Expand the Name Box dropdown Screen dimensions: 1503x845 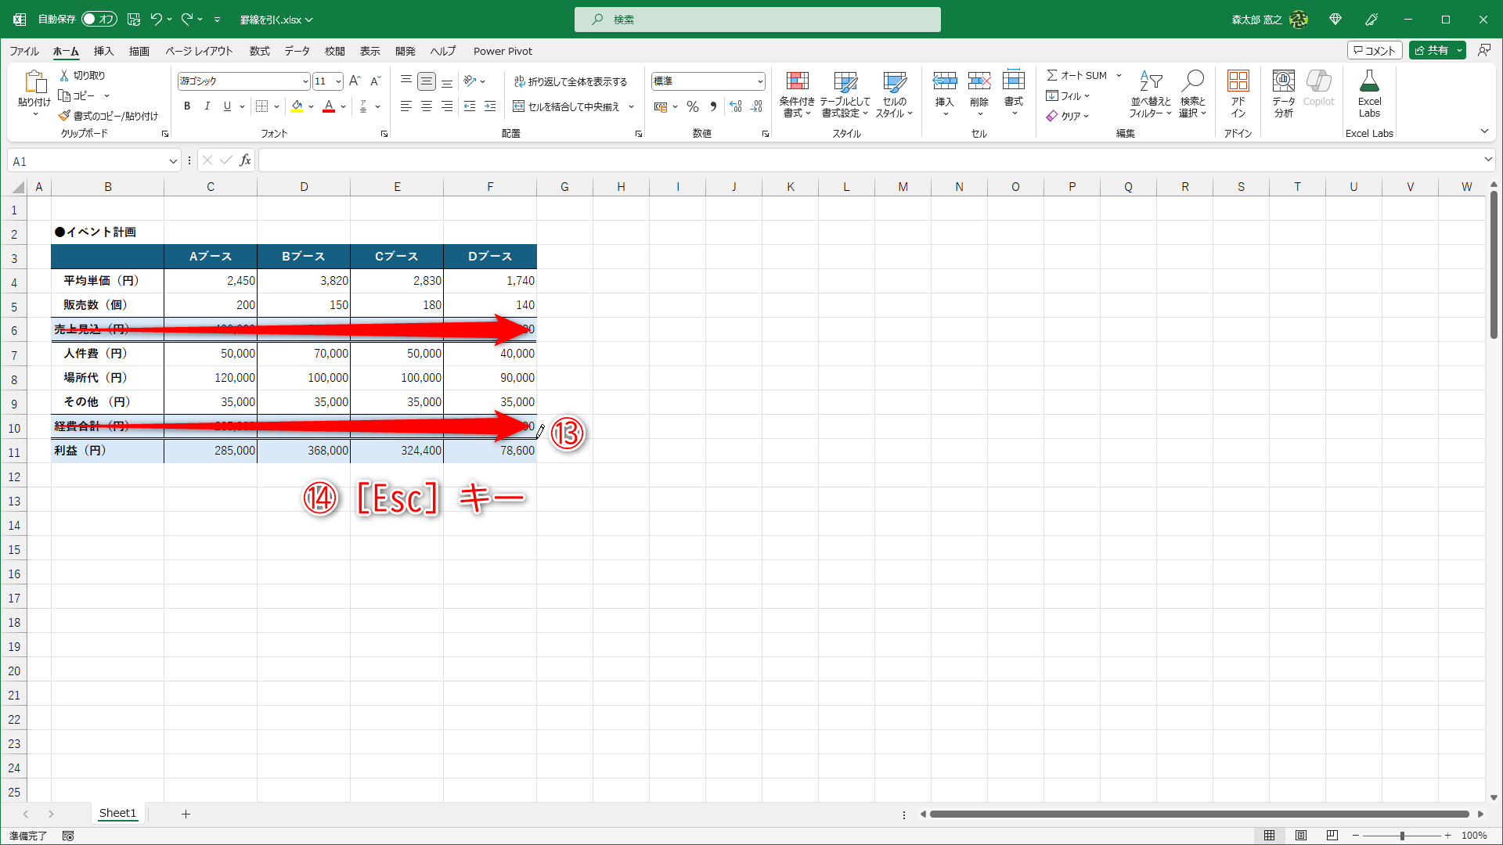click(173, 161)
